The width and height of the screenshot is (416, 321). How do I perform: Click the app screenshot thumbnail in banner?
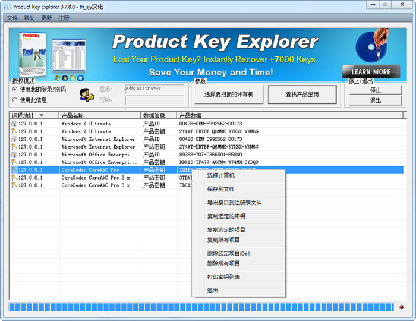point(69,55)
